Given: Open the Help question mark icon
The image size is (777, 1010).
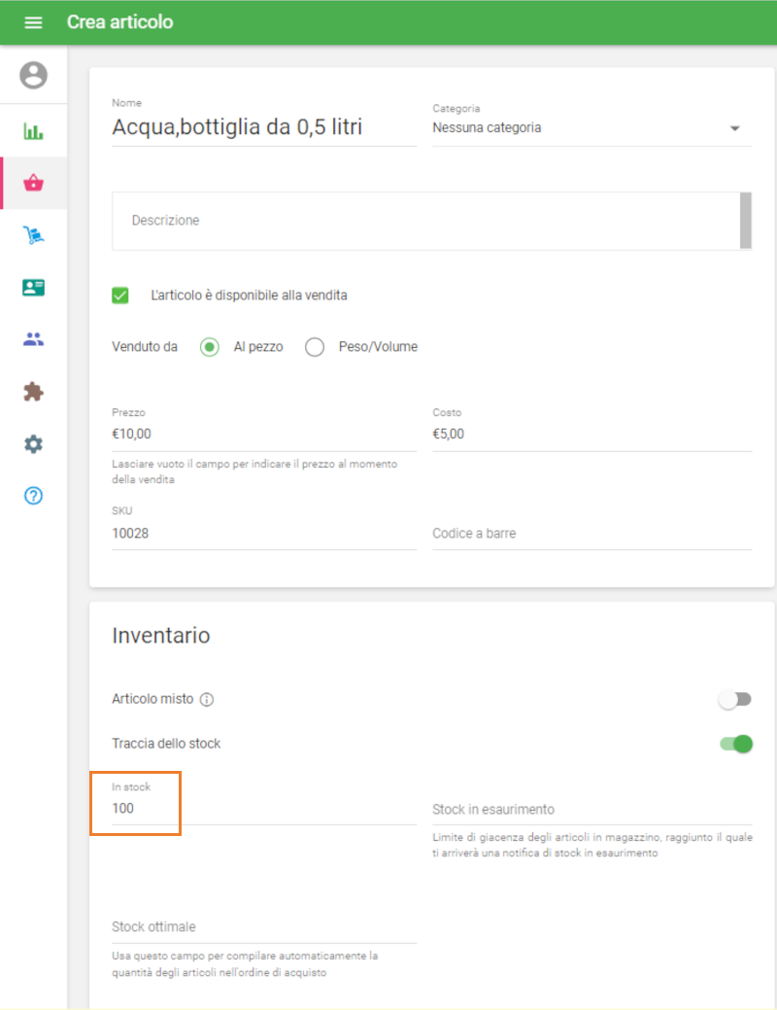Looking at the screenshot, I should pos(33,496).
